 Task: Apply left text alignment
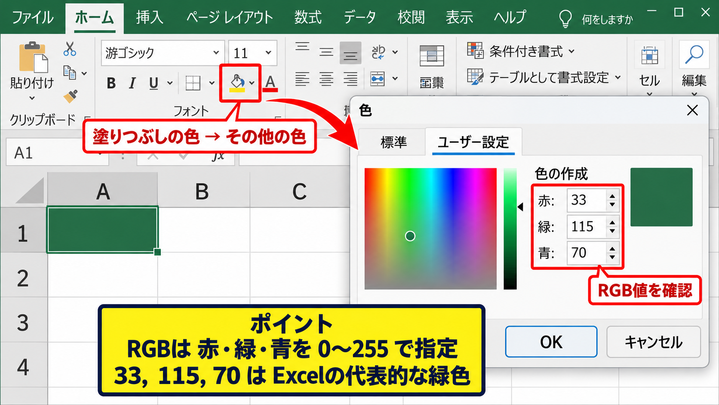(x=302, y=79)
